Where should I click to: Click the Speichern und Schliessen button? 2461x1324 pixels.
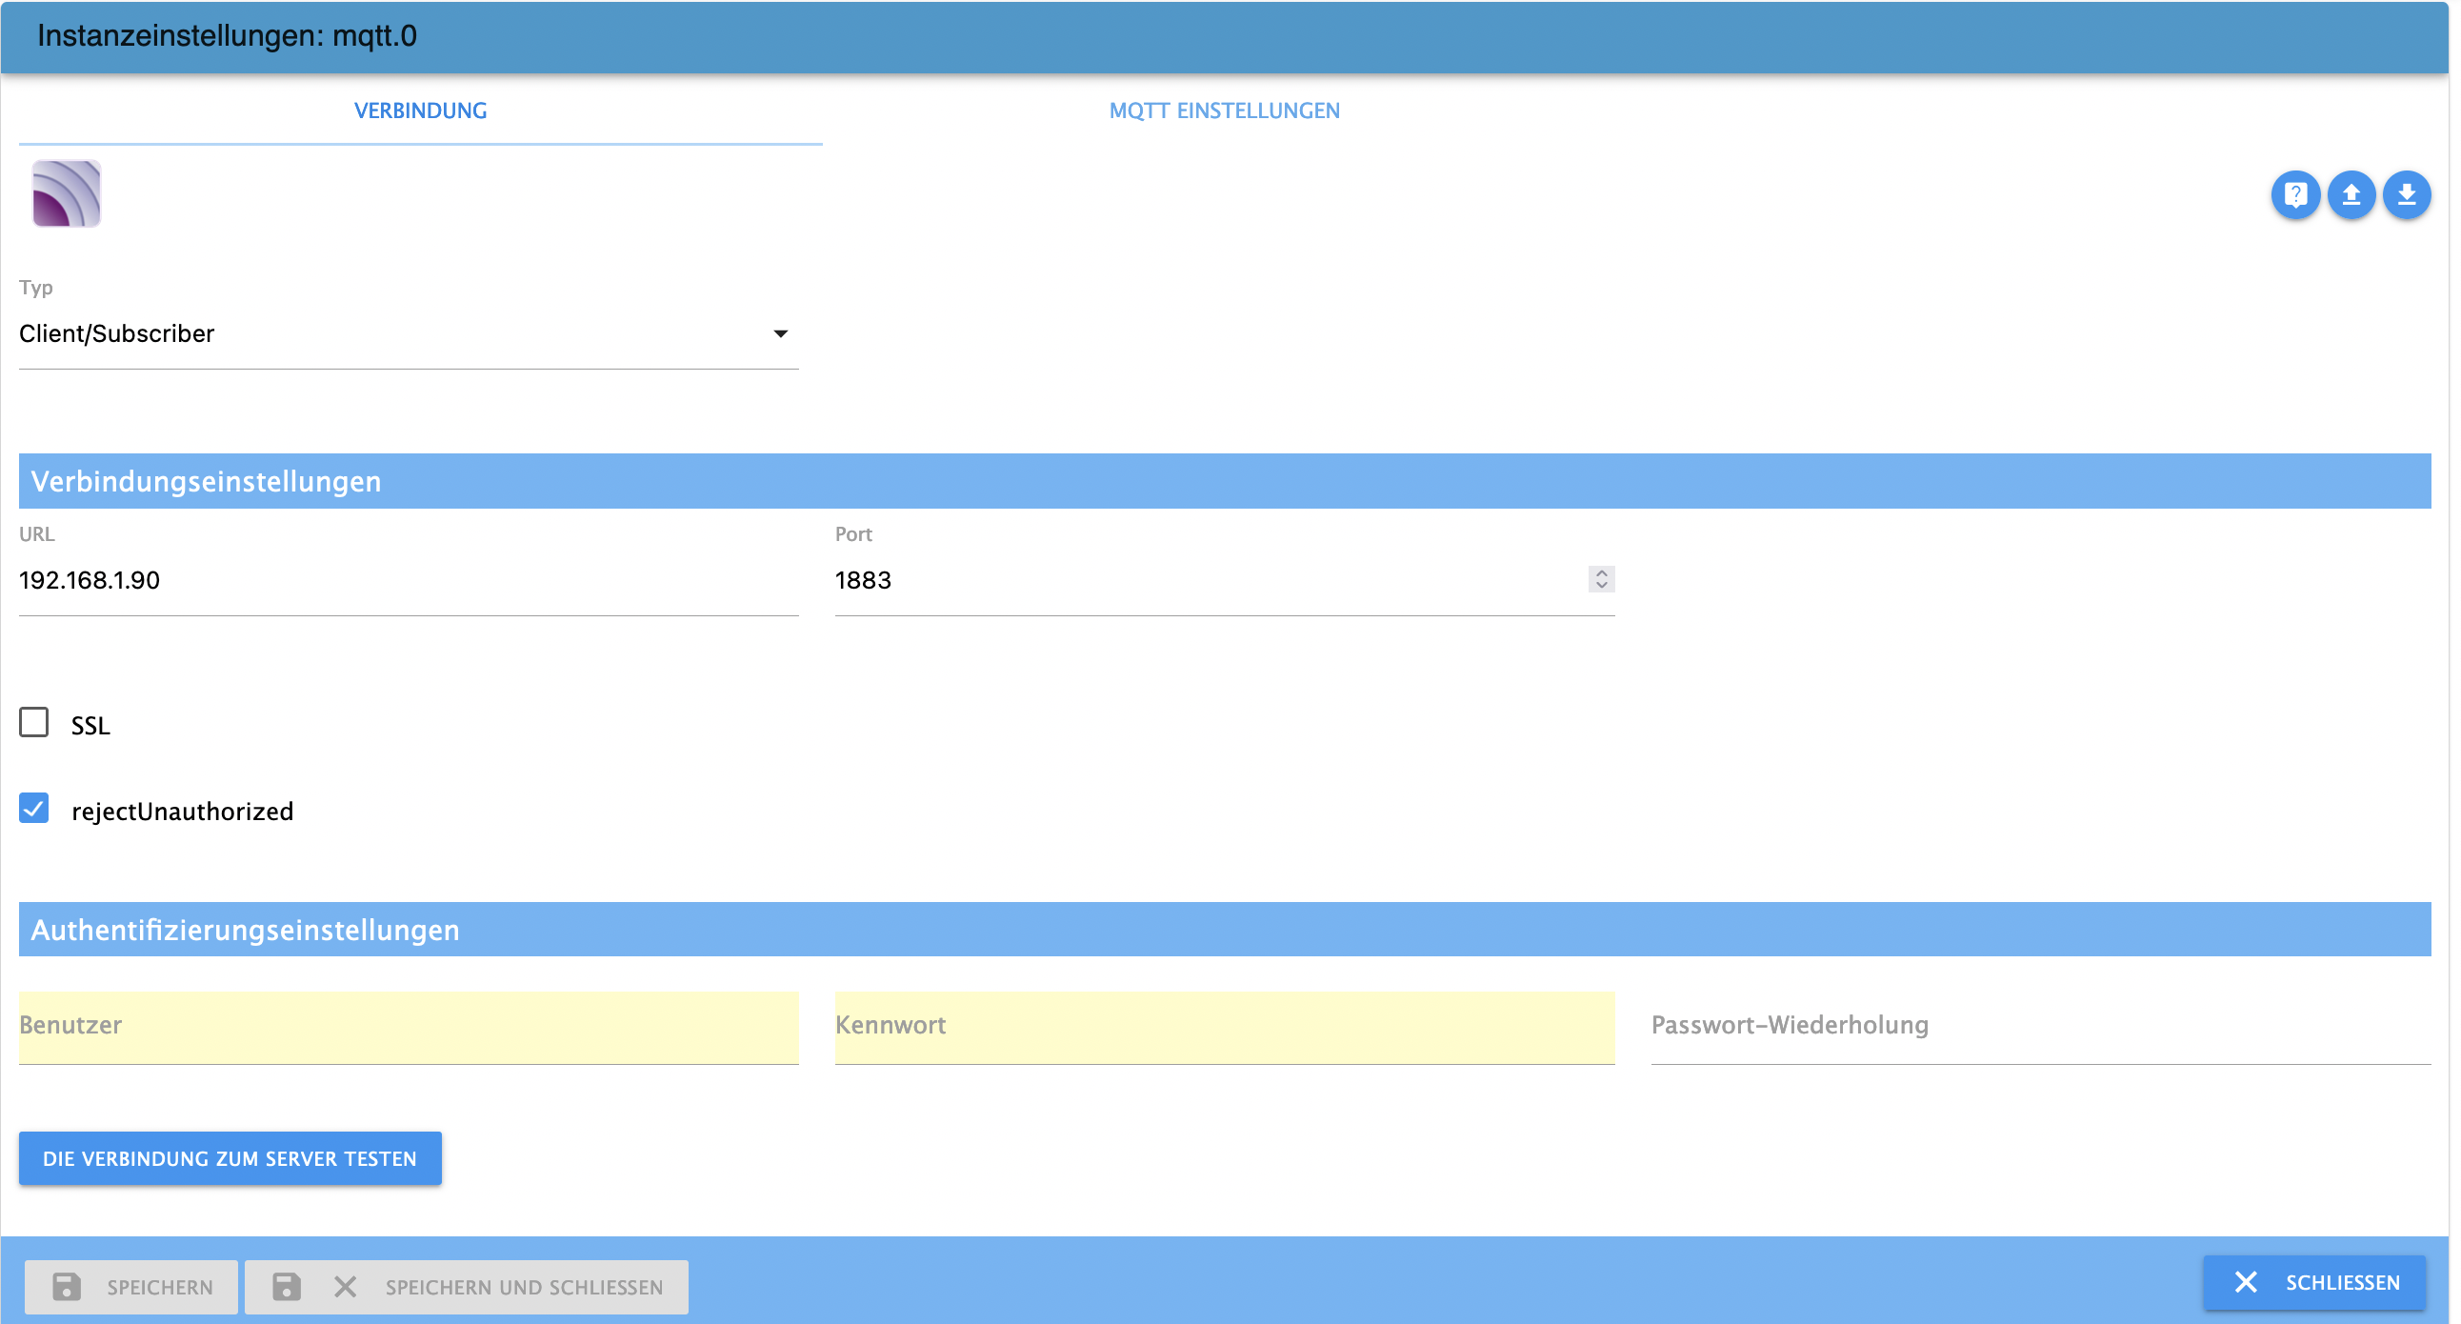coord(467,1286)
